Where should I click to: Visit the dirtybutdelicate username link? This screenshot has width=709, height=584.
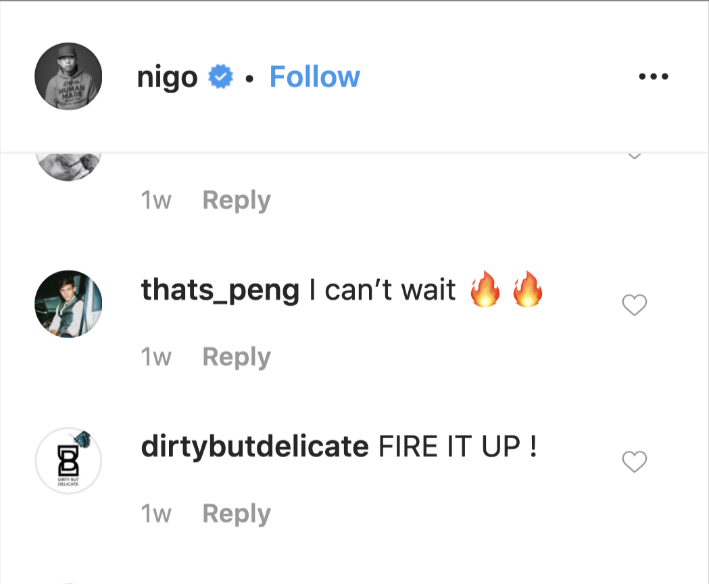pyautogui.click(x=255, y=447)
